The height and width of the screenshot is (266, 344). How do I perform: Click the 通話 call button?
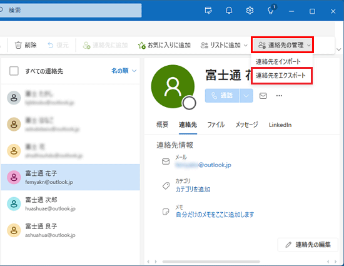222,96
